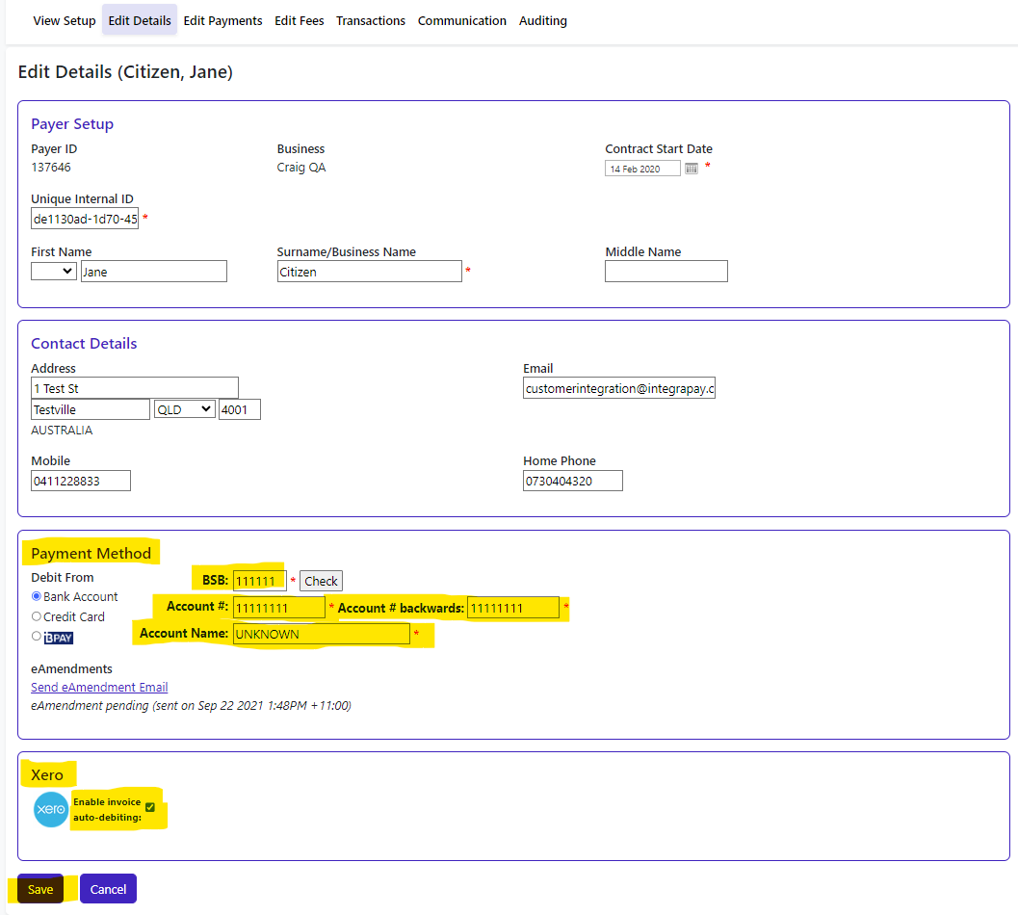Open the name title dropdown
Image resolution: width=1018 pixels, height=915 pixels.
tap(53, 272)
